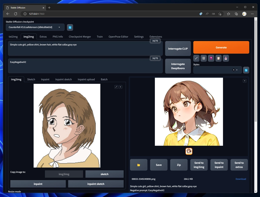Open the Train tab
Screen dimensions: 260x197
100,37
